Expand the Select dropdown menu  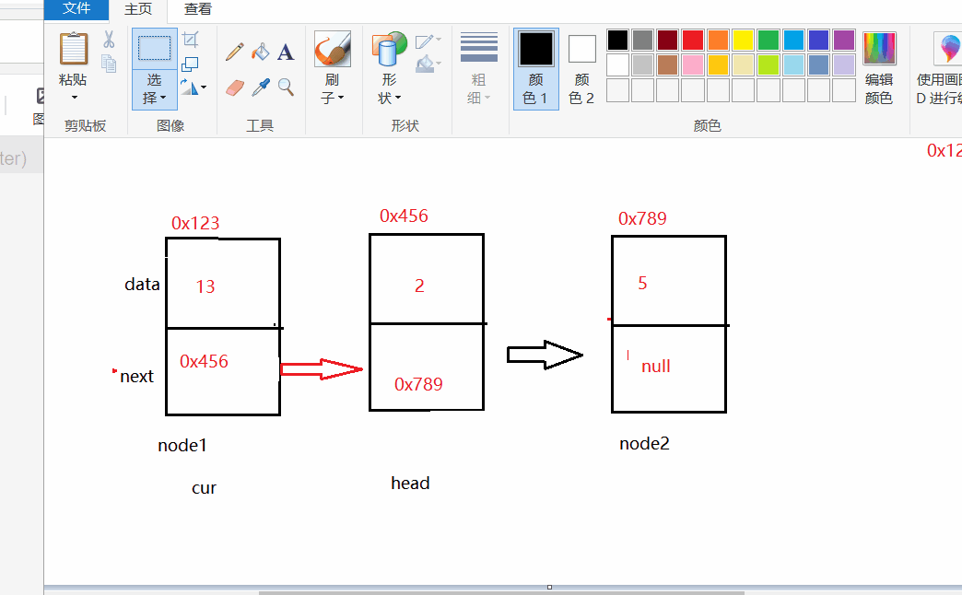click(163, 98)
